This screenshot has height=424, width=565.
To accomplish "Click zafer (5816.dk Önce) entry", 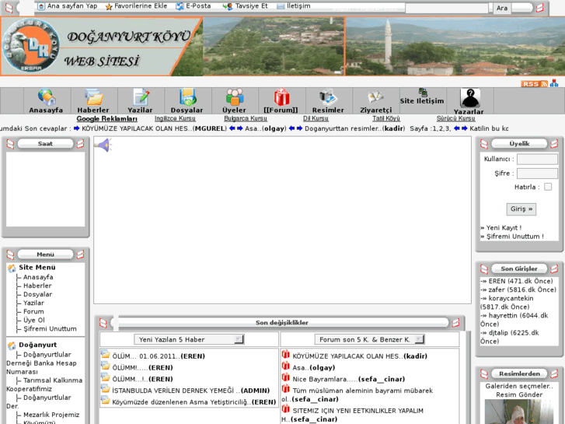I will pos(522,289).
